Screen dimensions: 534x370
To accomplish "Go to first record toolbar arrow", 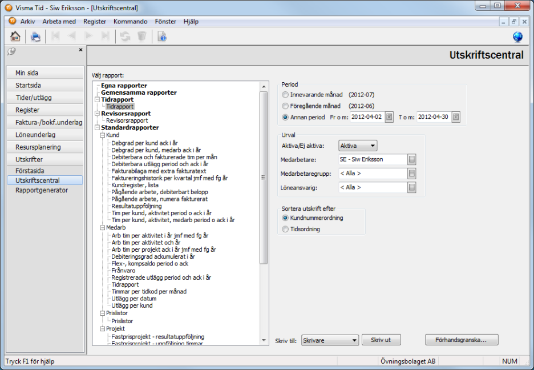I will point(55,36).
